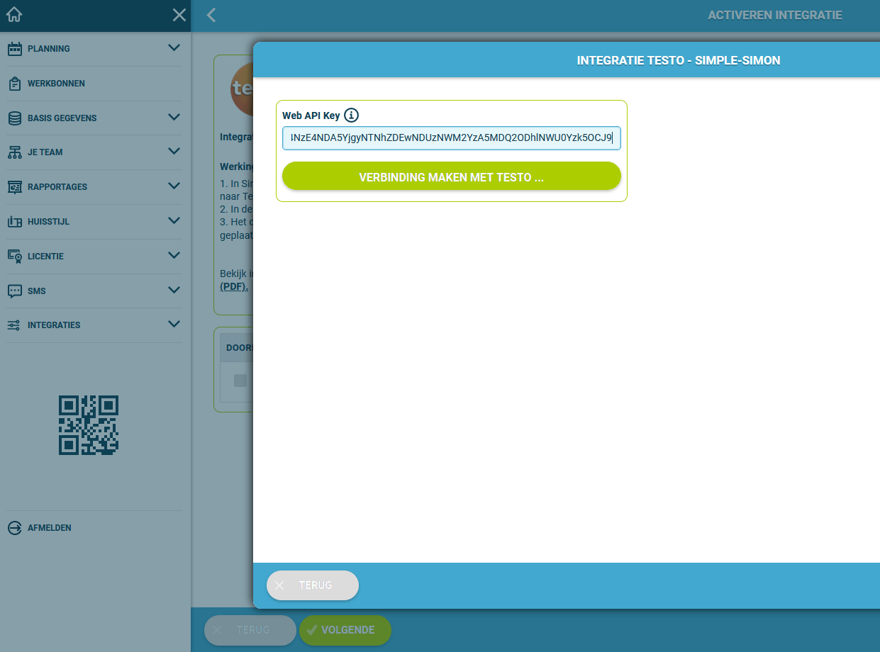Click the Licentie certificate icon

pyautogui.click(x=15, y=257)
